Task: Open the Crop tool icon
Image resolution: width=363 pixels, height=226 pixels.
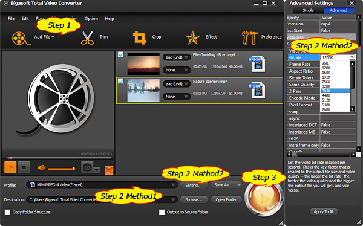Action: pos(140,37)
